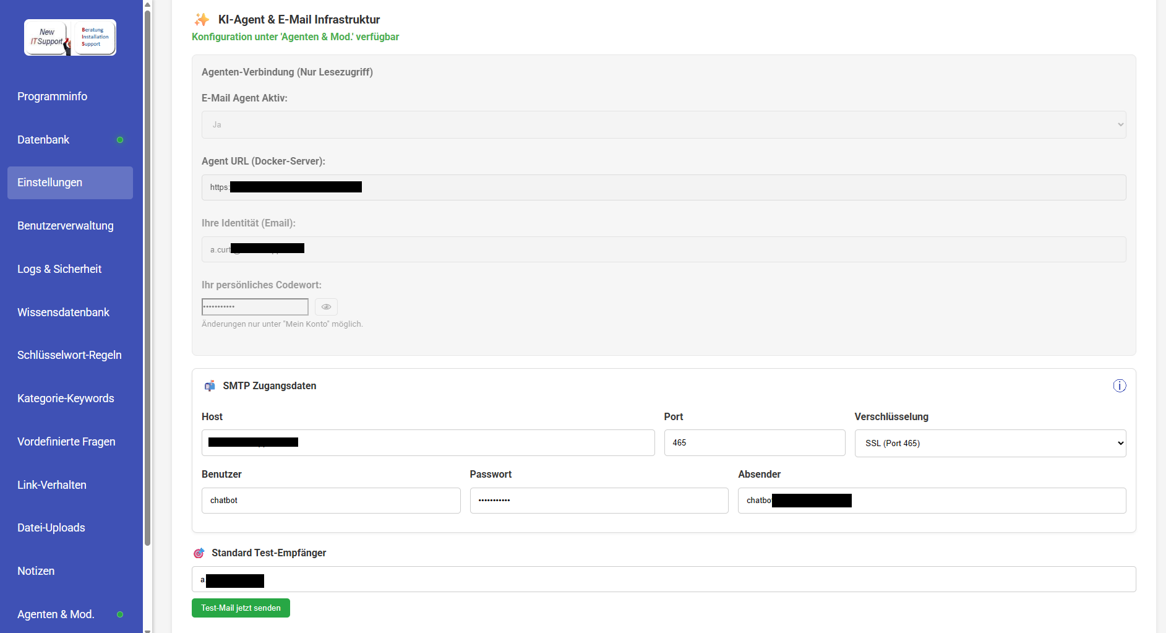Click green status dot next to Agenten & Mod.
Viewport: 1166px width, 633px height.
[x=120, y=614]
